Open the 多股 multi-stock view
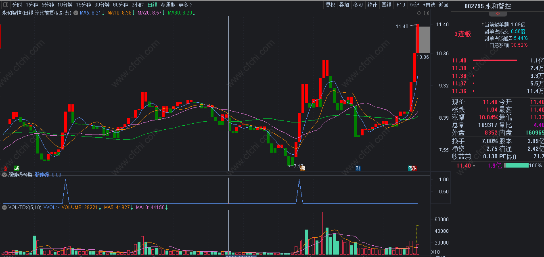The image size is (544, 257). coord(358,5)
